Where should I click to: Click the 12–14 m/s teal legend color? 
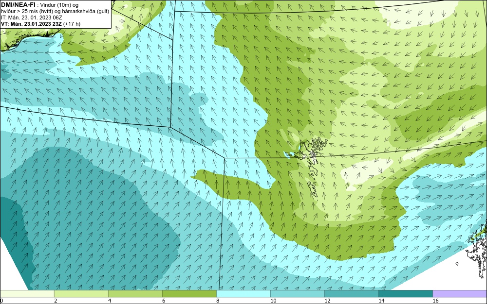[x=351, y=294]
